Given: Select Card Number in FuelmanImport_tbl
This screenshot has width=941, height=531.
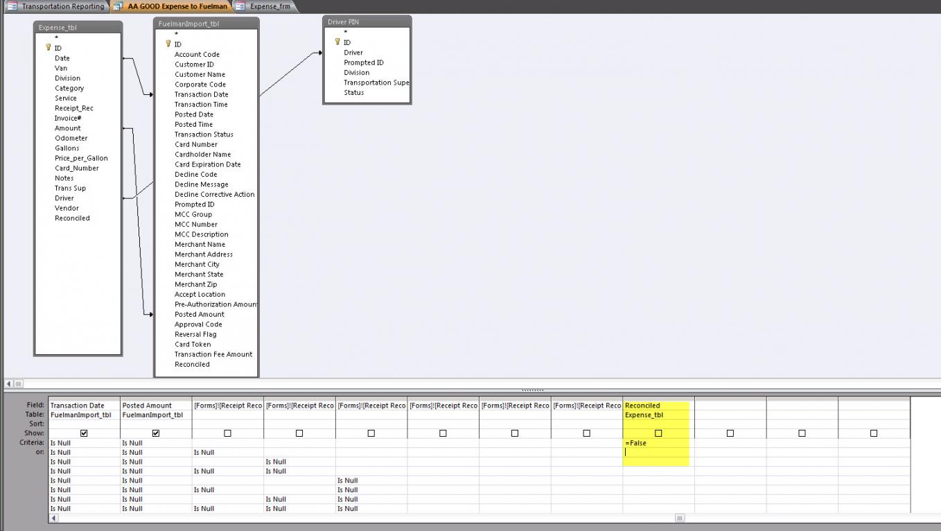Looking at the screenshot, I should pos(196,144).
